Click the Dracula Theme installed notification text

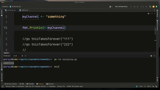(x=30, y=86)
